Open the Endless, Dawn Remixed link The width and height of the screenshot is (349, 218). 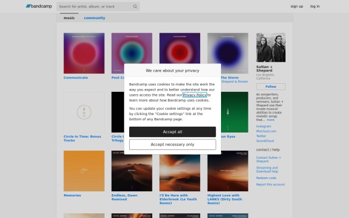[x=124, y=197]
